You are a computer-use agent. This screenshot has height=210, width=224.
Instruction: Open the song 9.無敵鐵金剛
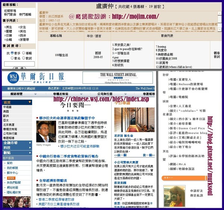[164, 54]
